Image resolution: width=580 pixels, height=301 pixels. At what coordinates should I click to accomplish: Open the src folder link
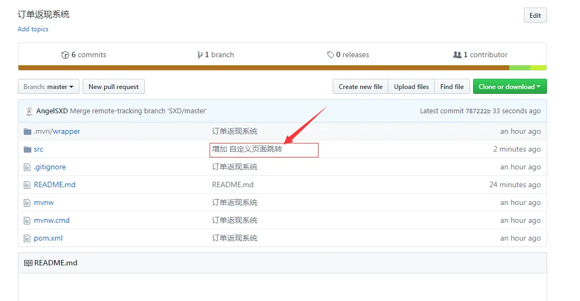tap(38, 149)
